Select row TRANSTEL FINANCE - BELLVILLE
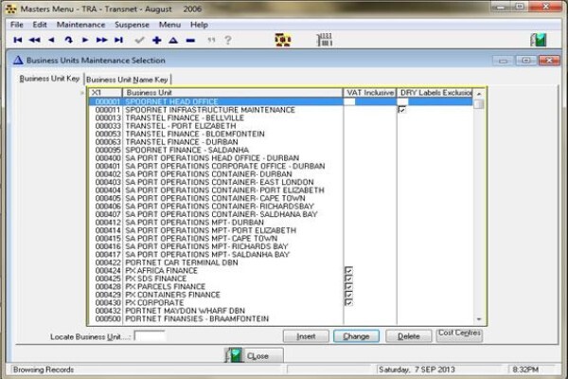The height and width of the screenshot is (379, 568). [x=281, y=117]
